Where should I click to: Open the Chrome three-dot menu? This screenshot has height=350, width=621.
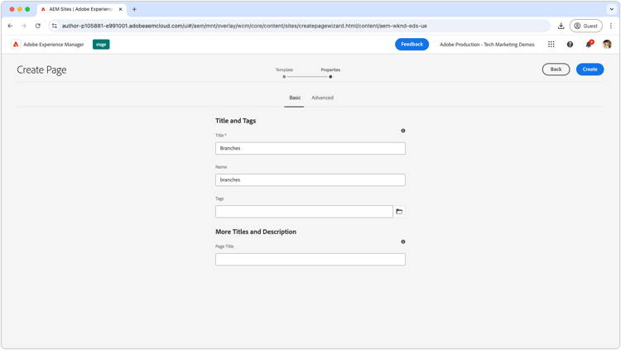pos(611,26)
